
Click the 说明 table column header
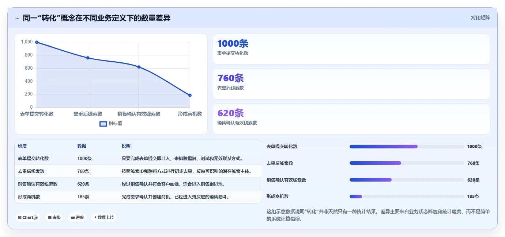click(126, 146)
